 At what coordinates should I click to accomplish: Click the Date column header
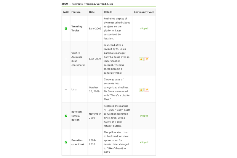point(92,12)
